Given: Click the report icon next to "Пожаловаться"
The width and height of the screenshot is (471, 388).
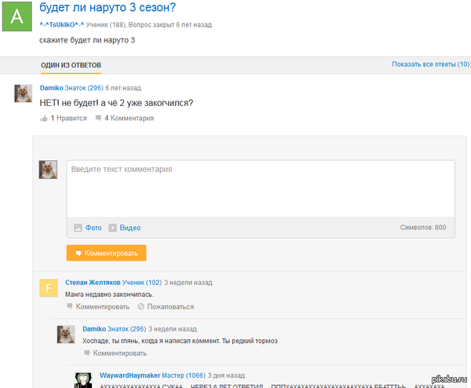Looking at the screenshot, I should (141, 306).
